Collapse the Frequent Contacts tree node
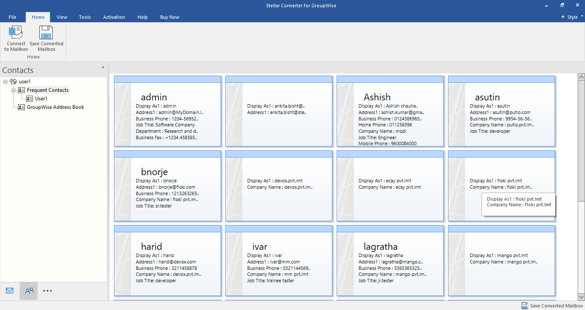585x310 pixels. (x=13, y=90)
